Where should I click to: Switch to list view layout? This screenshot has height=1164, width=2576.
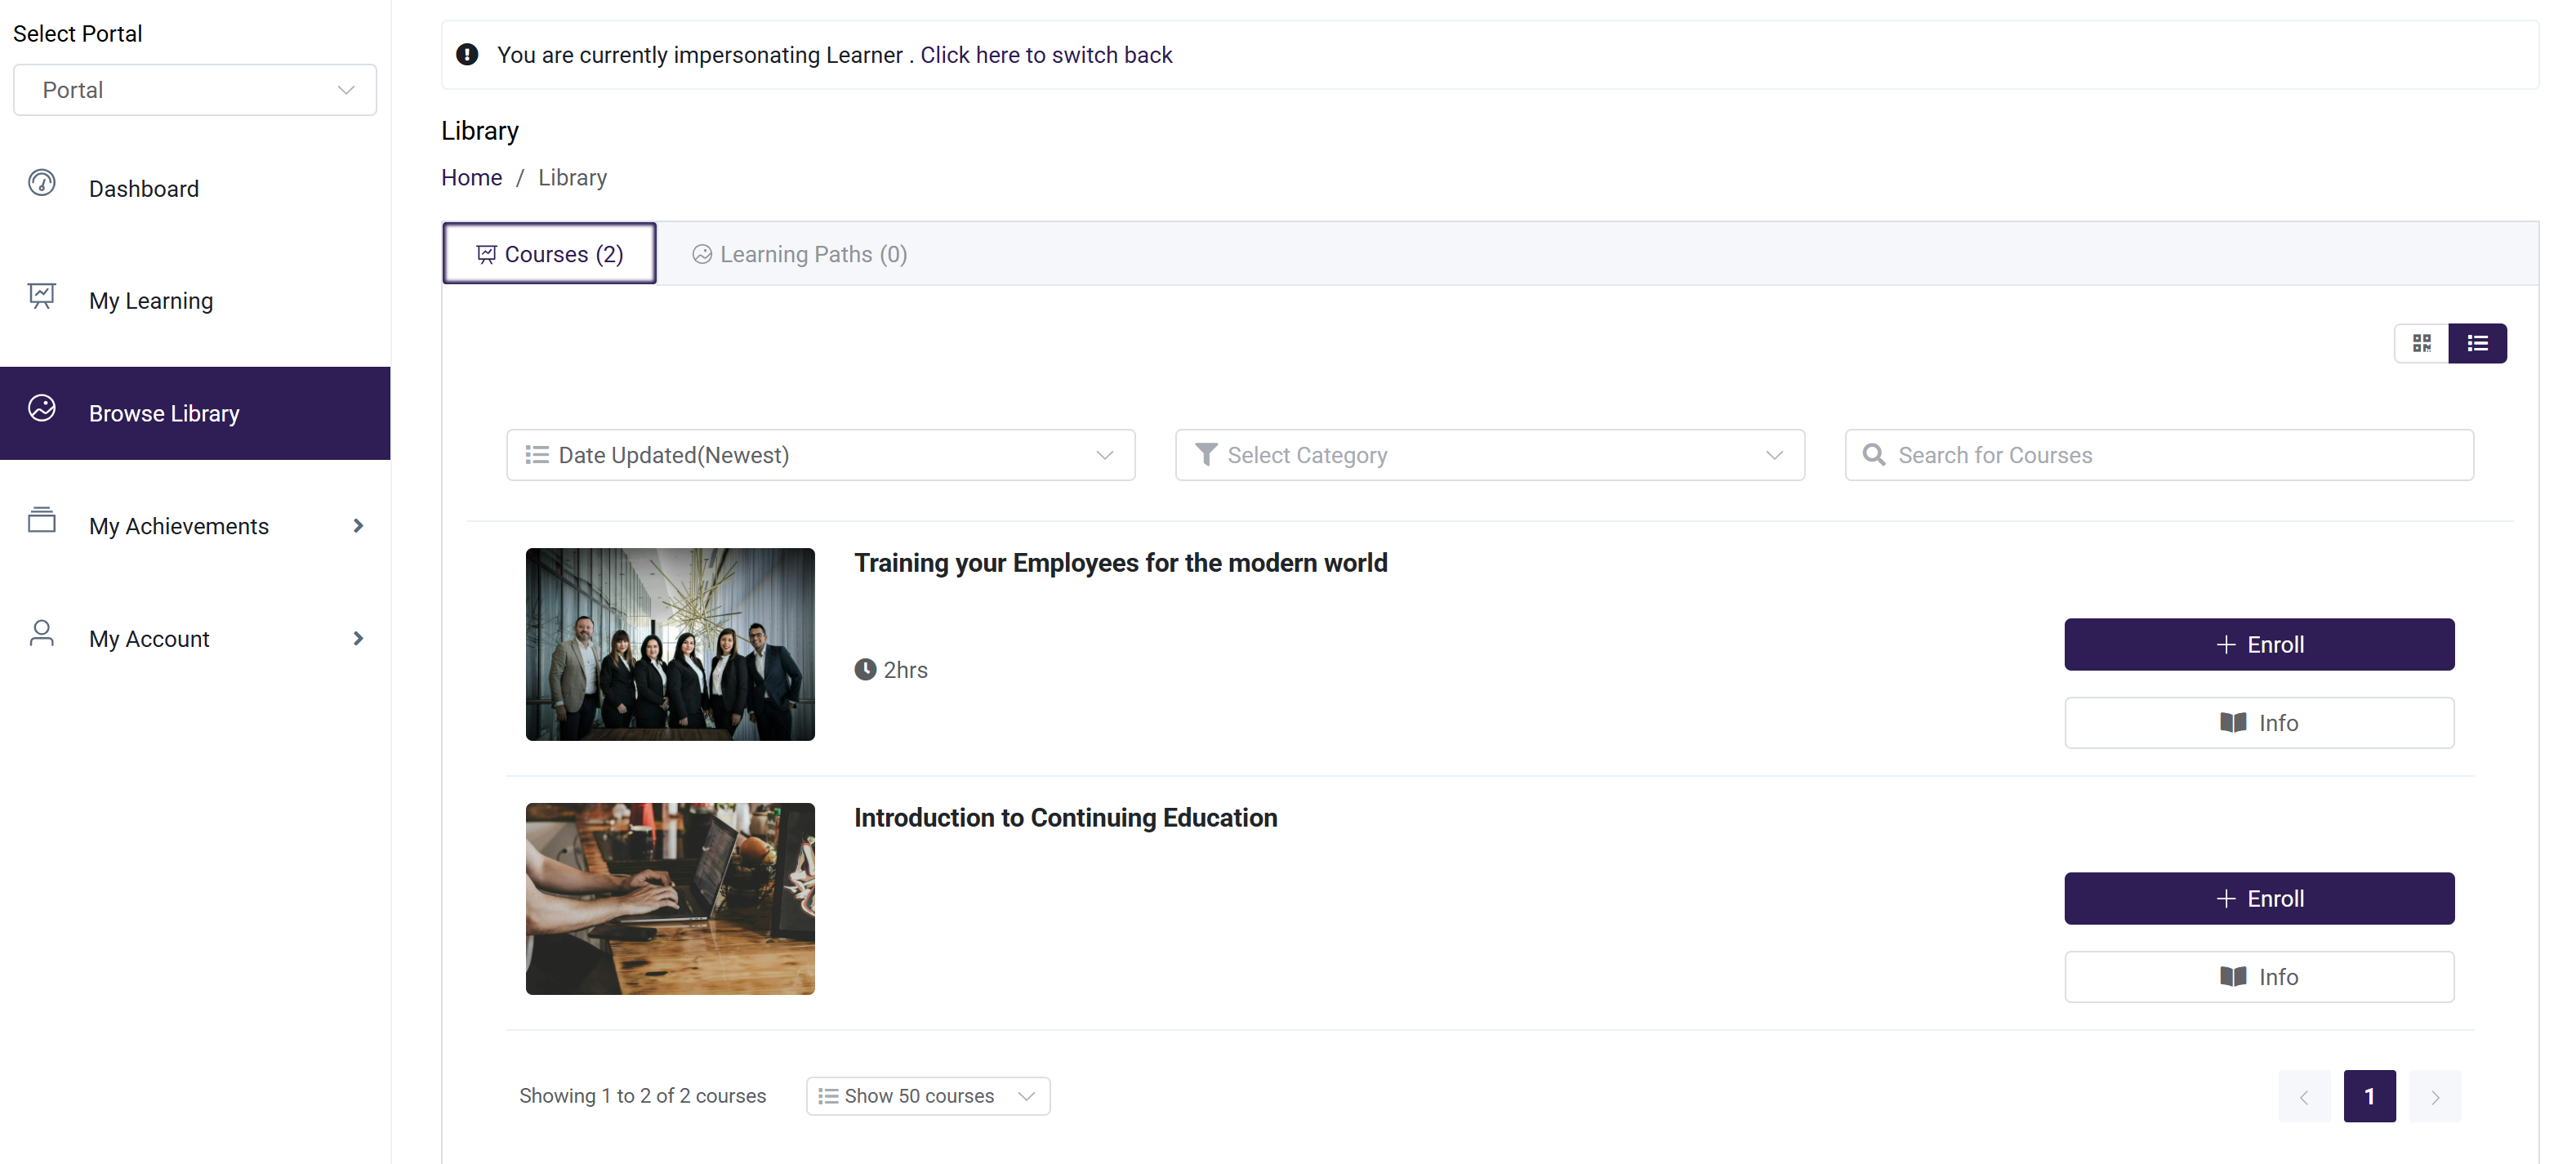2477,343
